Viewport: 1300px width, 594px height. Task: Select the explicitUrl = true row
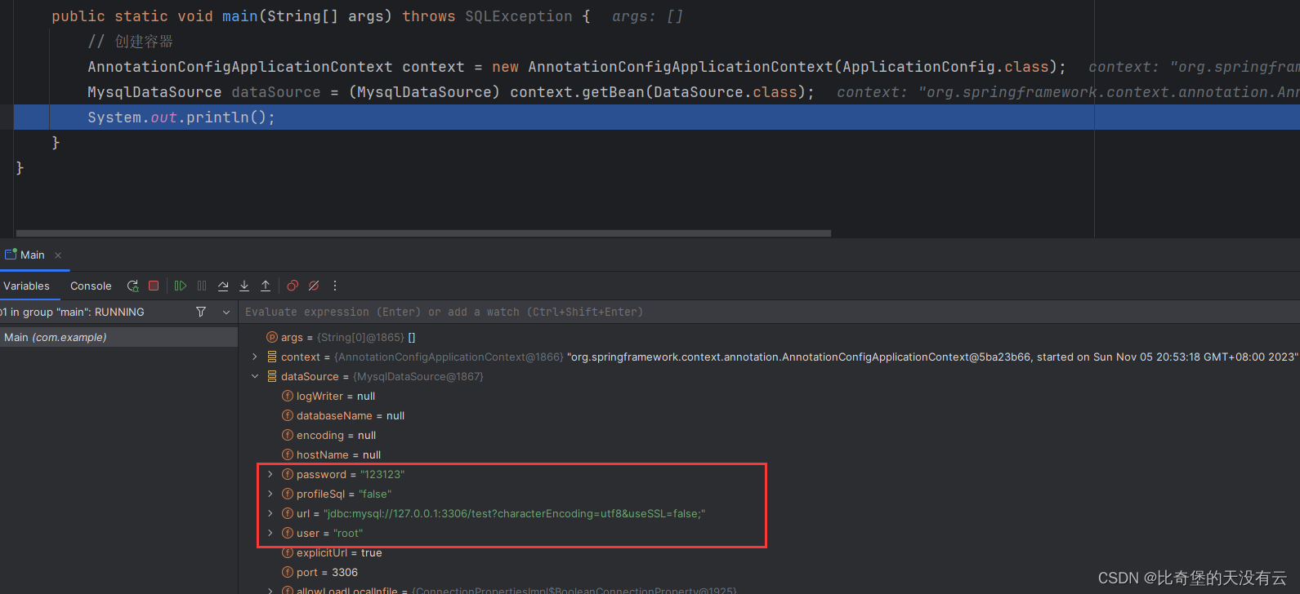tap(768, 552)
